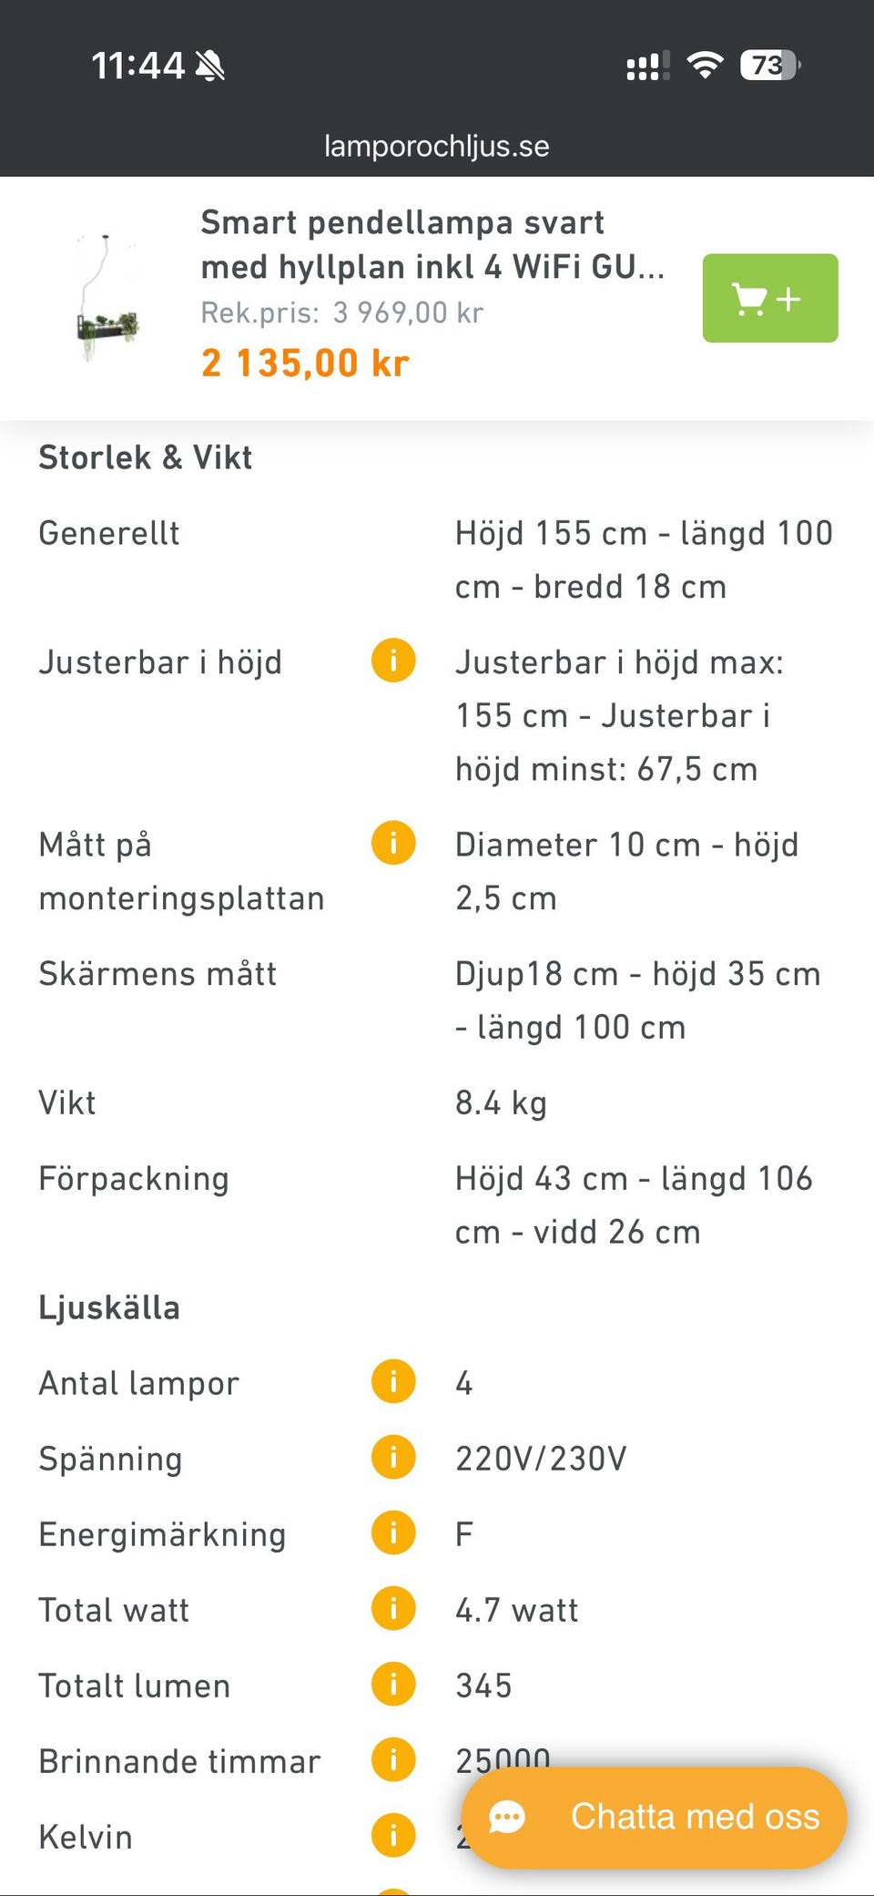This screenshot has width=874, height=1896.
Task: Open info icon next to Justerbar i höjd
Action: [393, 661]
